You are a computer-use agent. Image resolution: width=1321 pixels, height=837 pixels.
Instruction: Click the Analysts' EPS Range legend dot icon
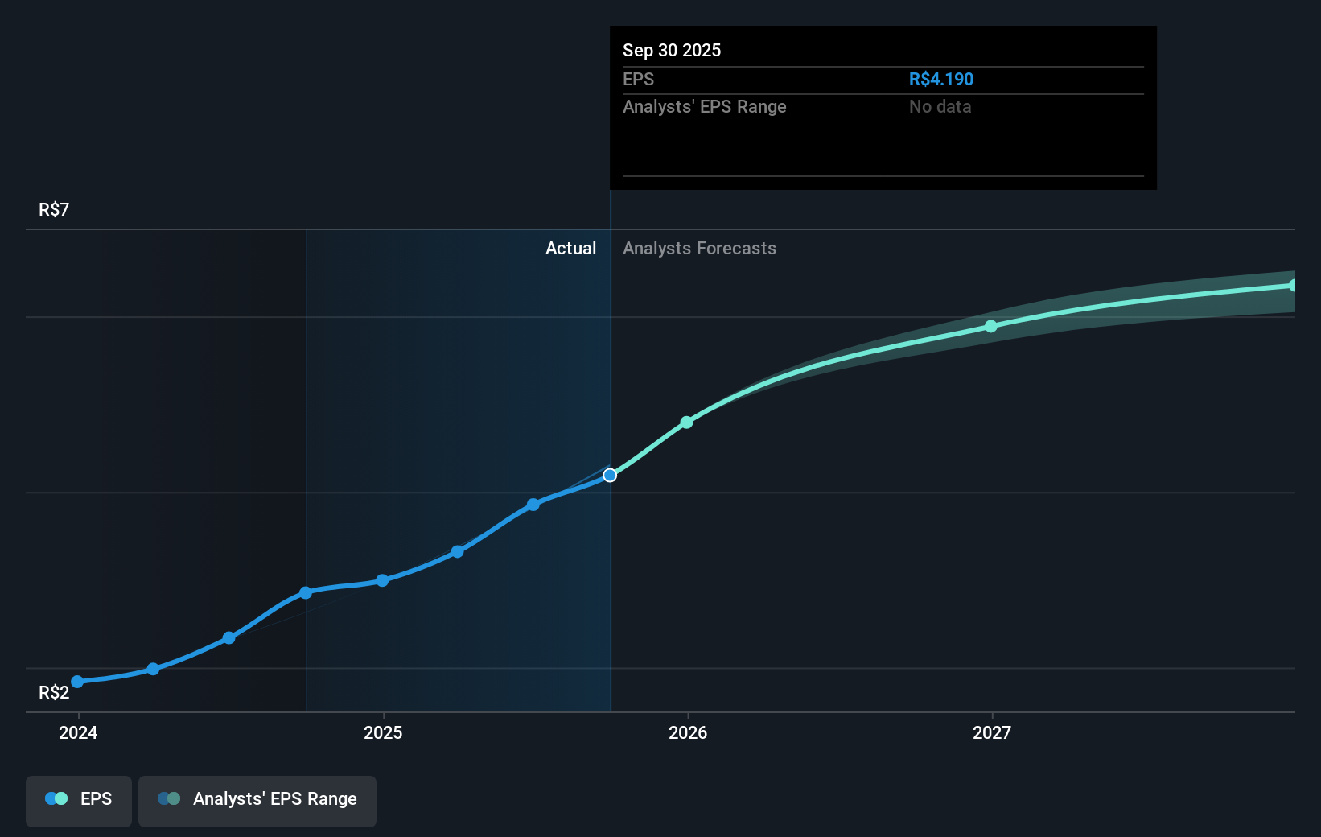[170, 798]
